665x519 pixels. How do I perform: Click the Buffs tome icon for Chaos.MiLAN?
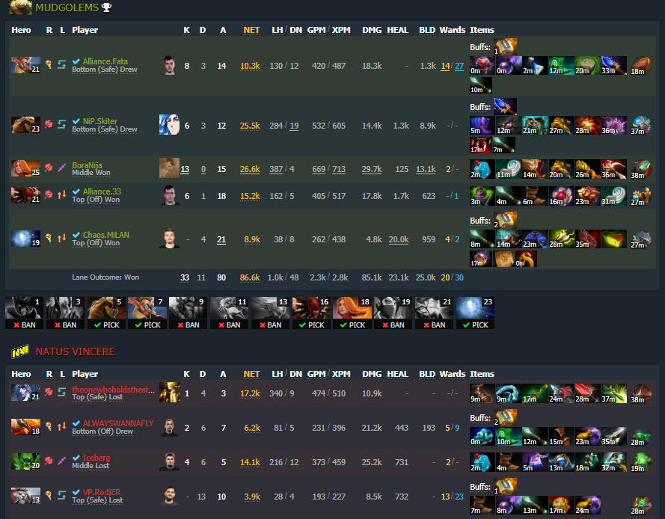click(505, 221)
